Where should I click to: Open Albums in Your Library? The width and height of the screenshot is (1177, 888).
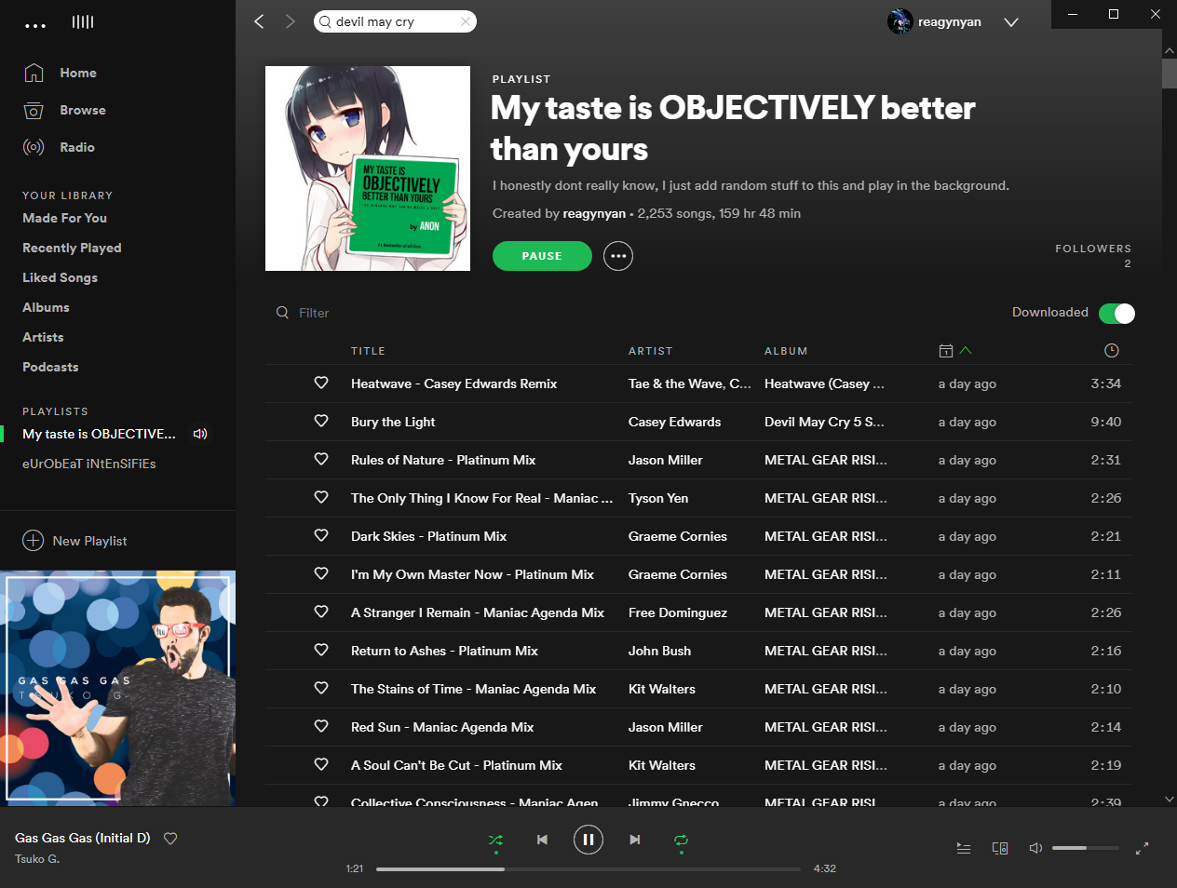[x=46, y=307]
